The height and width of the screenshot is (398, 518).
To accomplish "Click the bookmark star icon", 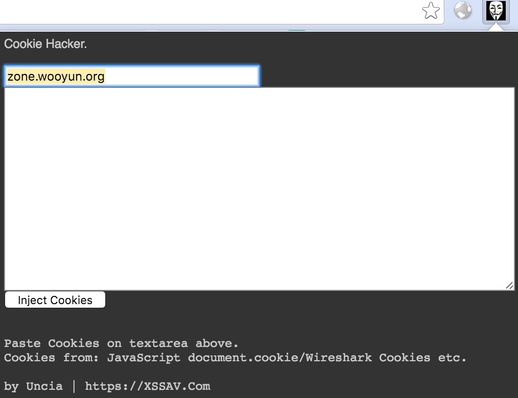I will click(431, 11).
